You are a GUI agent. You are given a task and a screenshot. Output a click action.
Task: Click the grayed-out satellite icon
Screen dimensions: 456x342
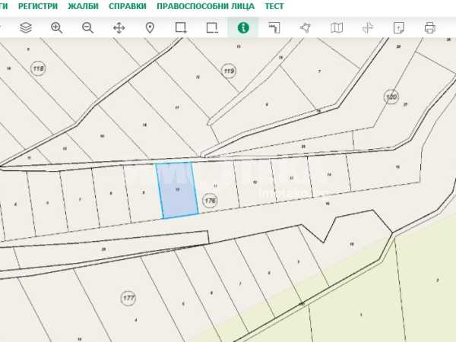point(368,28)
